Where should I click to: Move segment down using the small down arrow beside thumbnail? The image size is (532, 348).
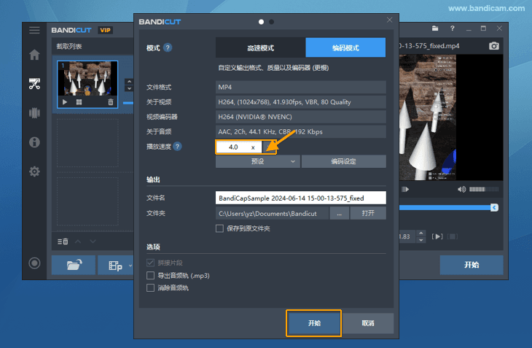pyautogui.click(x=129, y=88)
